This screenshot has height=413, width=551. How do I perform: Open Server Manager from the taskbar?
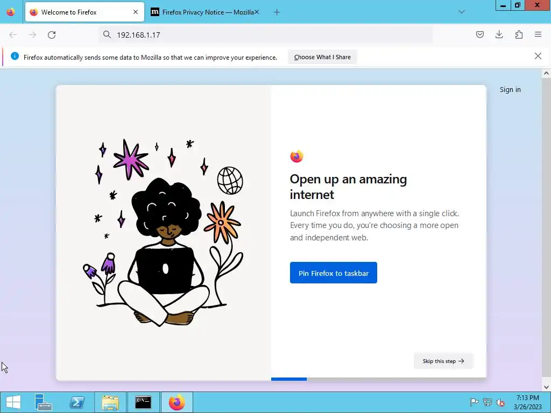[44, 402]
